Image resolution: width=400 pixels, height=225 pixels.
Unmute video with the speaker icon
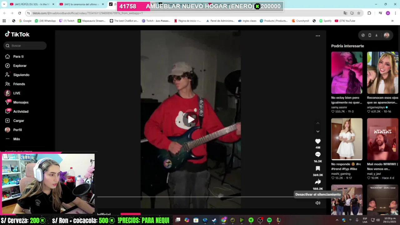click(x=318, y=203)
